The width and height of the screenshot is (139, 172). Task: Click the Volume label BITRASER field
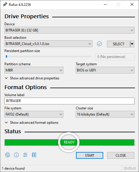[x=69, y=101]
